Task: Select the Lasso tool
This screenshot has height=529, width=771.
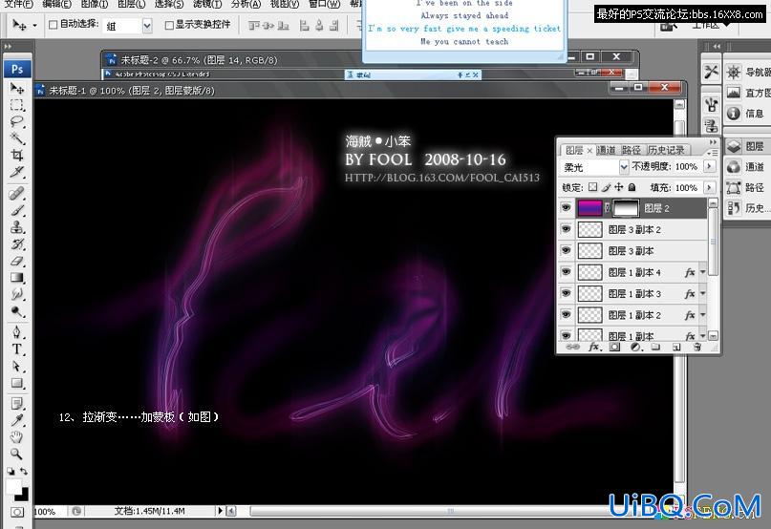Action: click(x=17, y=122)
